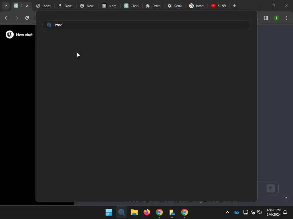Open the Windows Start menu
The height and width of the screenshot is (219, 293).
tap(109, 212)
